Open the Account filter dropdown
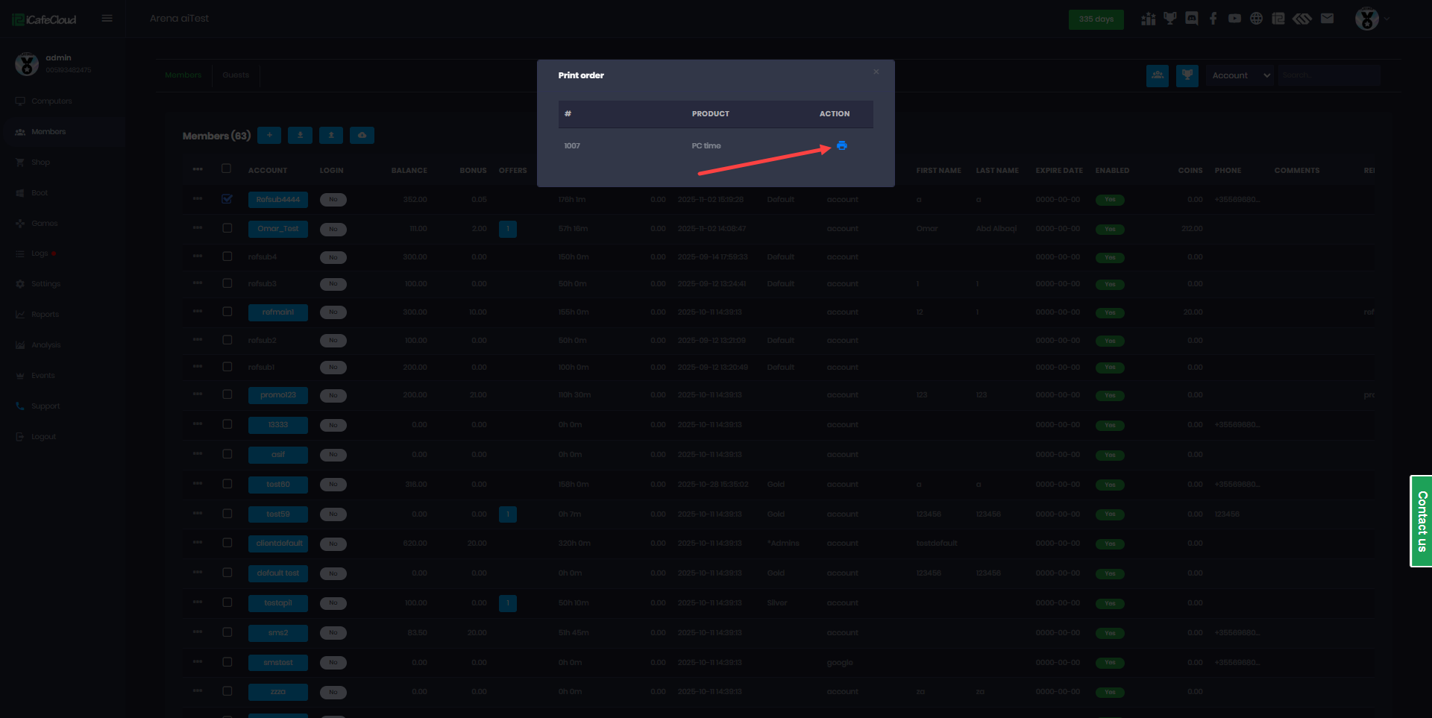Viewport: 1432px width, 718px height. coord(1240,75)
